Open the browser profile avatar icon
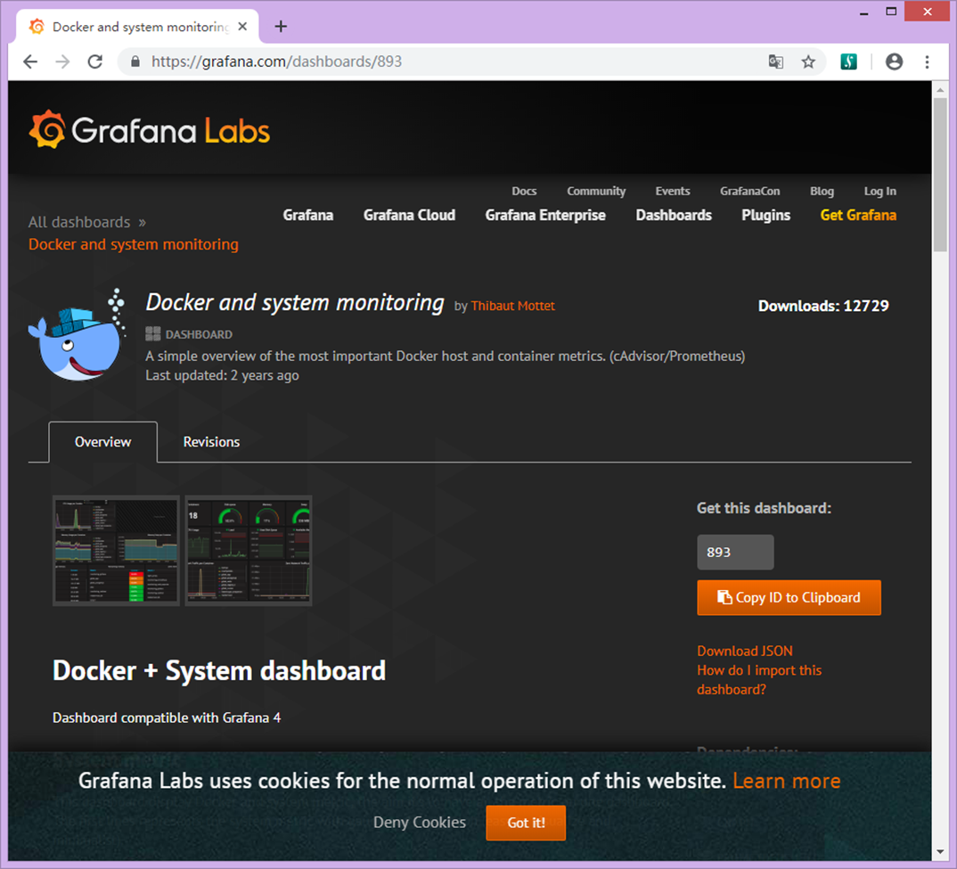The width and height of the screenshot is (957, 869). coord(894,61)
